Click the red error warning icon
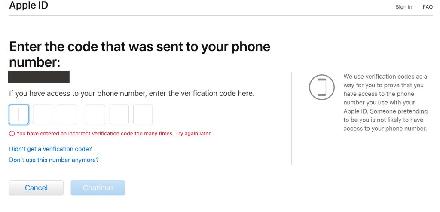Image resolution: width=440 pixels, height=212 pixels. [x=12, y=134]
